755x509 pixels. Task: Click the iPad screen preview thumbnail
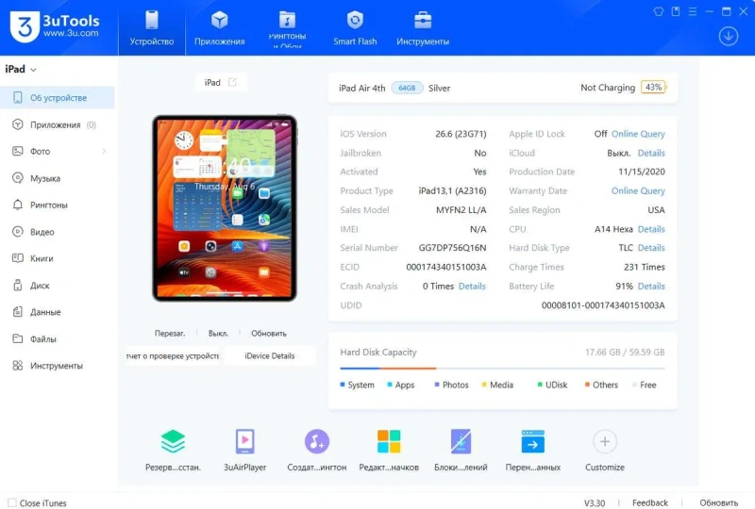(x=225, y=208)
